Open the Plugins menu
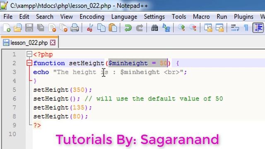This screenshot has height=149, width=265. 243,17
